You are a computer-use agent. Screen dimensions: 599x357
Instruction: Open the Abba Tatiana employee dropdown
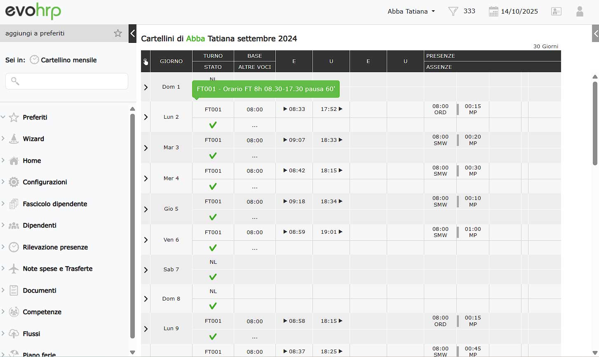pos(411,12)
